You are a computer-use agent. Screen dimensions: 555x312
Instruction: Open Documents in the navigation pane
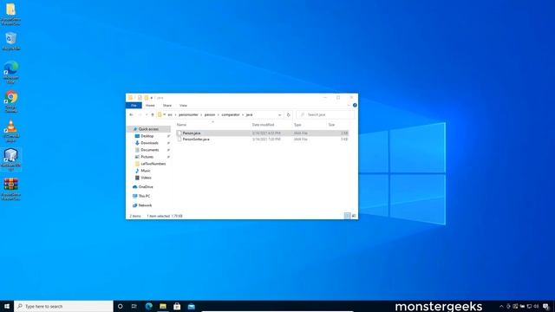pos(149,150)
